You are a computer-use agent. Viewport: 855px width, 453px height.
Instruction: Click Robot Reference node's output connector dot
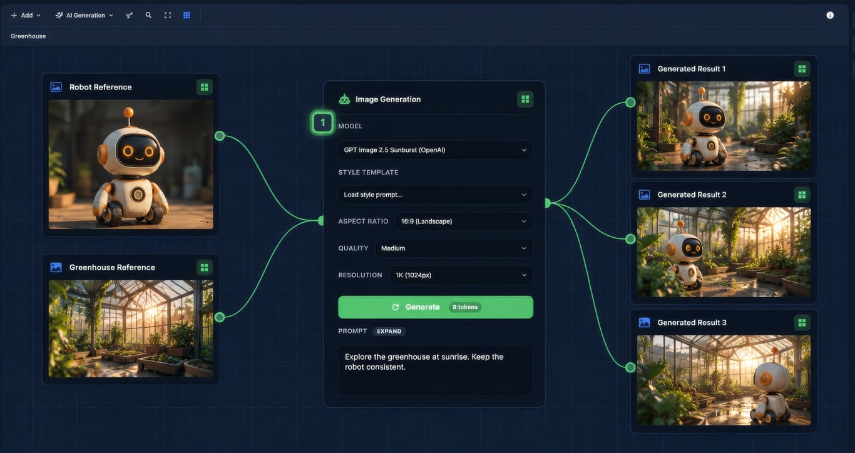220,136
